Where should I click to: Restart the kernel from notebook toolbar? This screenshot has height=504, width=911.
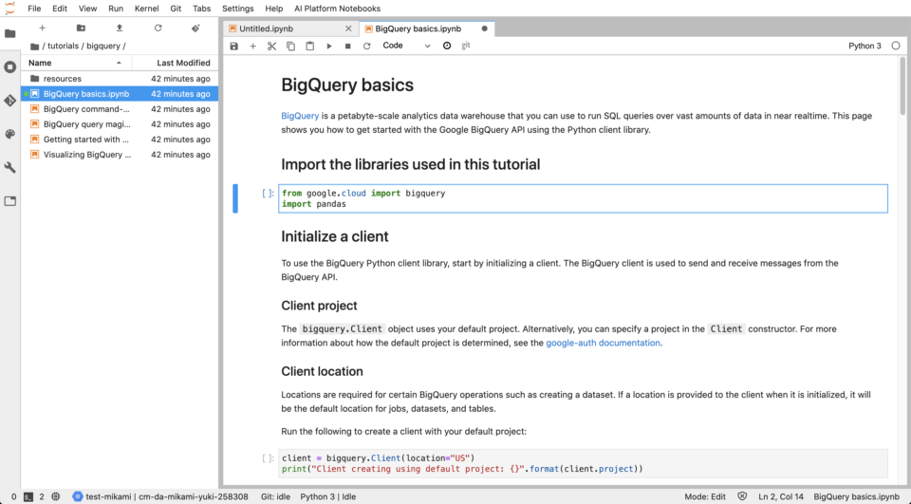coord(366,46)
